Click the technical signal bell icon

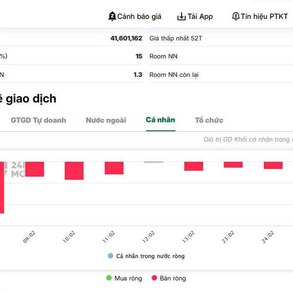point(236,17)
